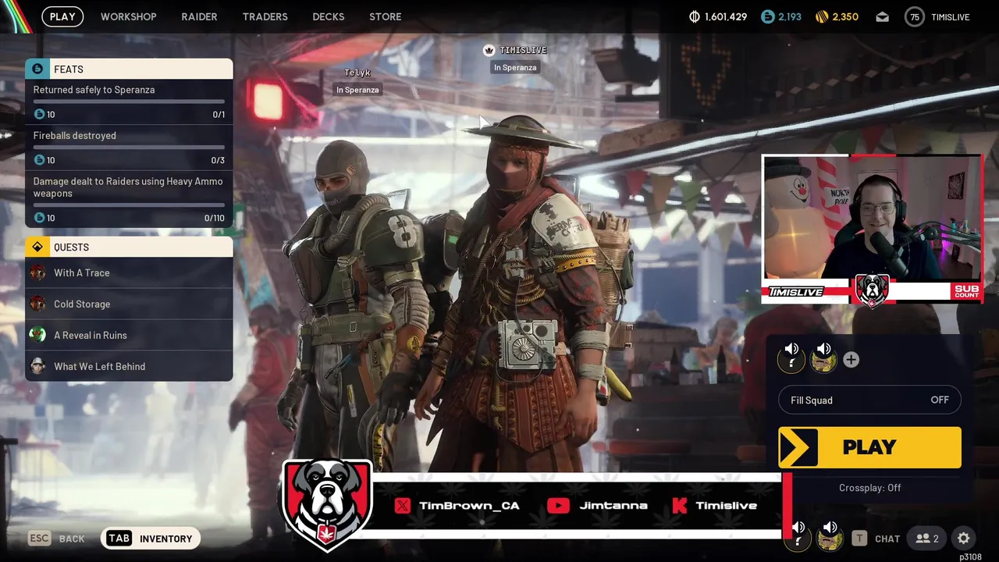Click the coin currency icon beside 1.601.429
The width and height of the screenshot is (999, 562).
tap(695, 16)
